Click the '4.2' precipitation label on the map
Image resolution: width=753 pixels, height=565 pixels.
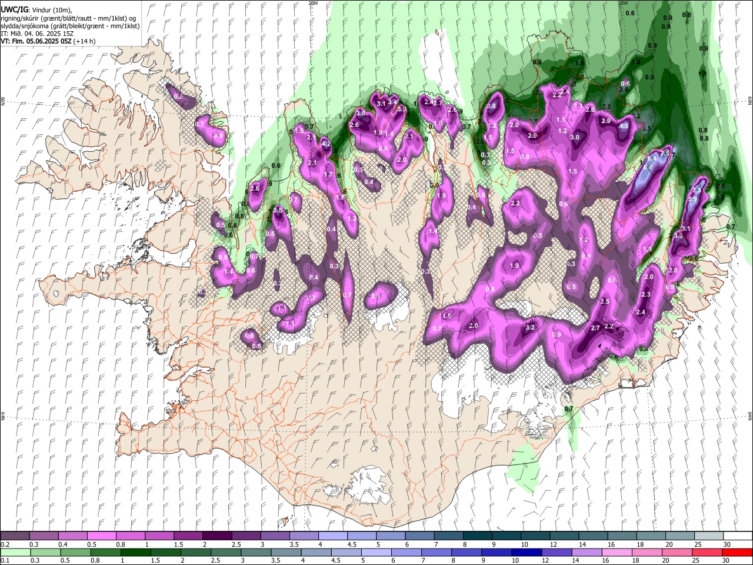326,144
